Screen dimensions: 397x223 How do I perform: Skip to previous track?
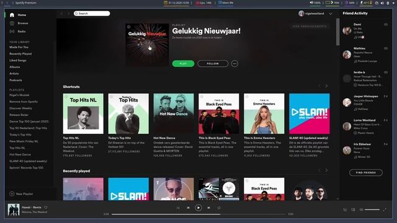point(188,208)
